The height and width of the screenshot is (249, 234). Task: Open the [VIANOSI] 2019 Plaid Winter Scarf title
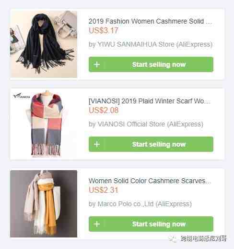150,101
